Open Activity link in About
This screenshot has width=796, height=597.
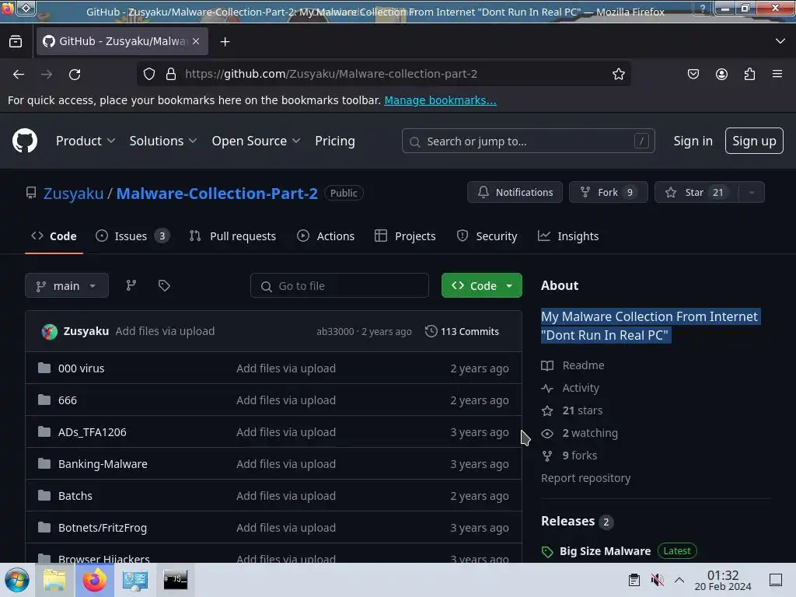coord(570,388)
